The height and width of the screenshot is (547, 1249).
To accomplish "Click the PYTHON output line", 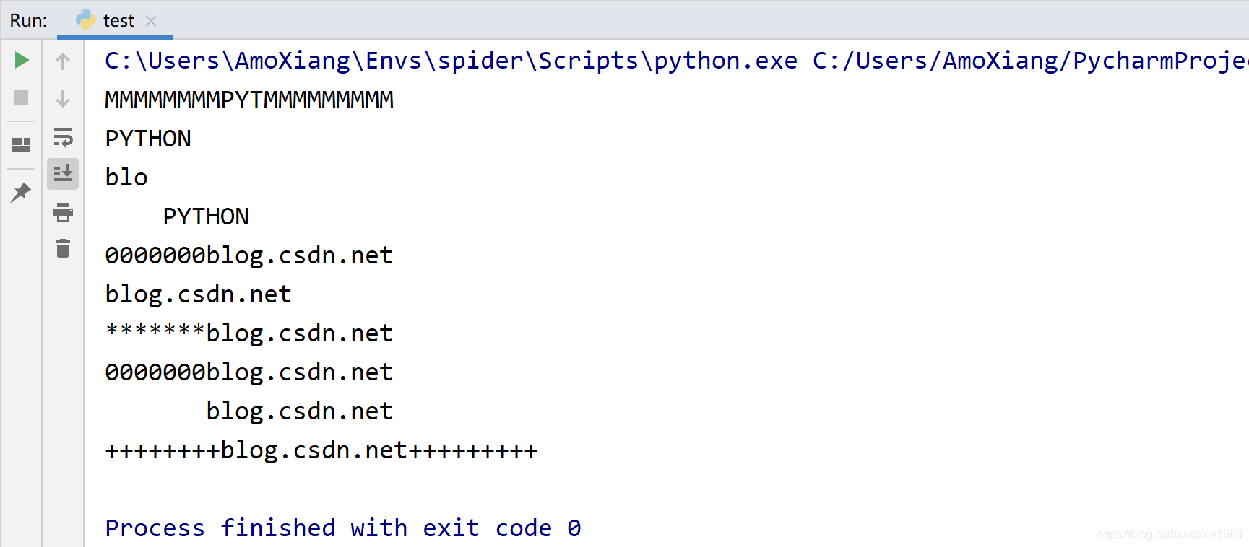I will click(147, 138).
